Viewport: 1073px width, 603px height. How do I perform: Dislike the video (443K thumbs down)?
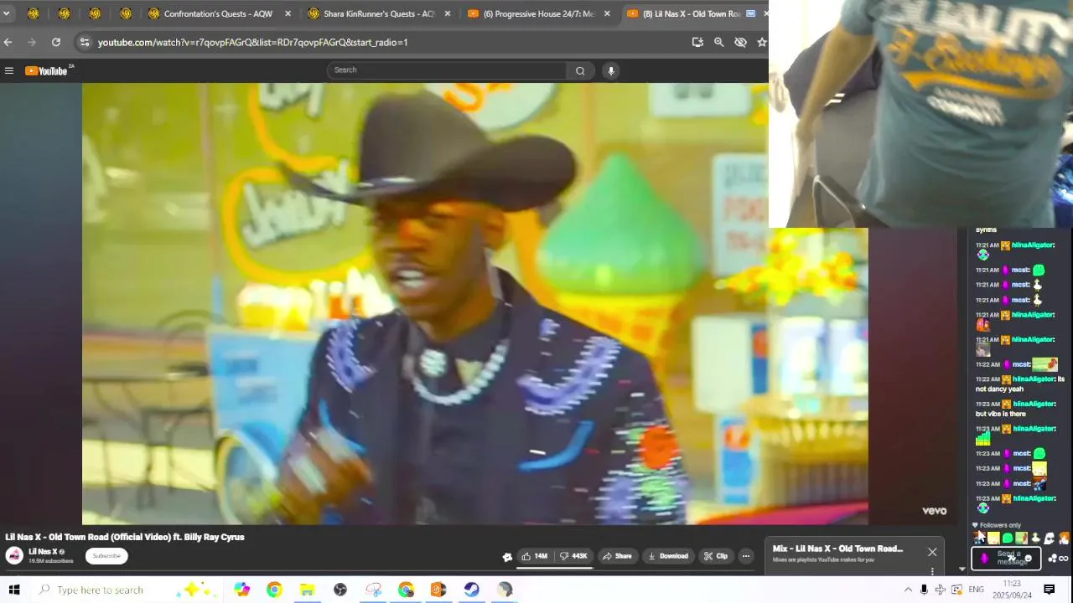point(574,556)
